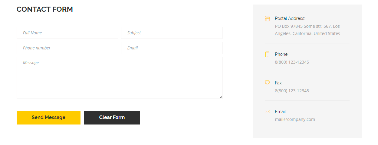Click the postal address storefront icon
The height and width of the screenshot is (145, 378).
tap(267, 18)
